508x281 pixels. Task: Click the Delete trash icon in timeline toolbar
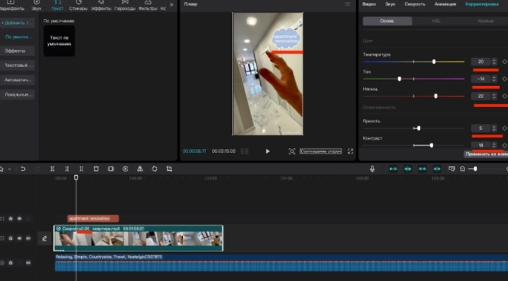point(96,168)
